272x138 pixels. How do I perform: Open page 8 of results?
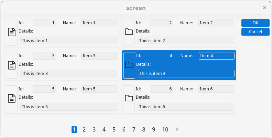pos(144,129)
